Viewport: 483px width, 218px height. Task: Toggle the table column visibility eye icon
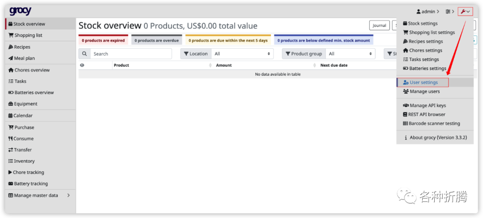[82, 65]
